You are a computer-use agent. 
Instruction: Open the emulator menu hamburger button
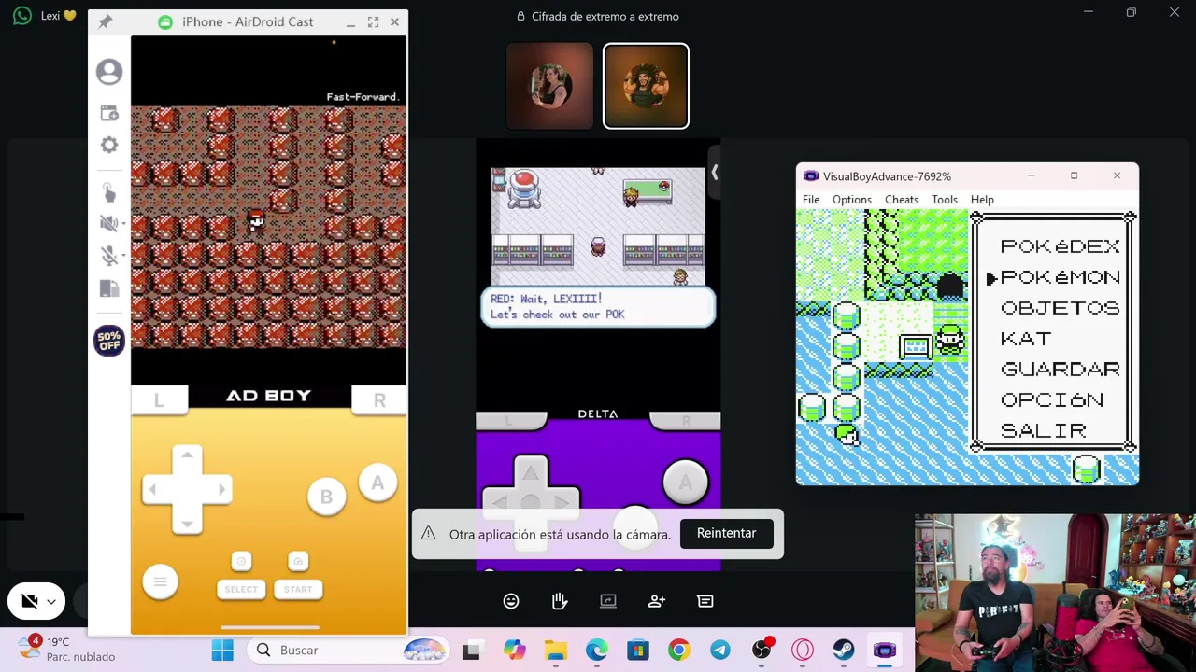click(160, 582)
